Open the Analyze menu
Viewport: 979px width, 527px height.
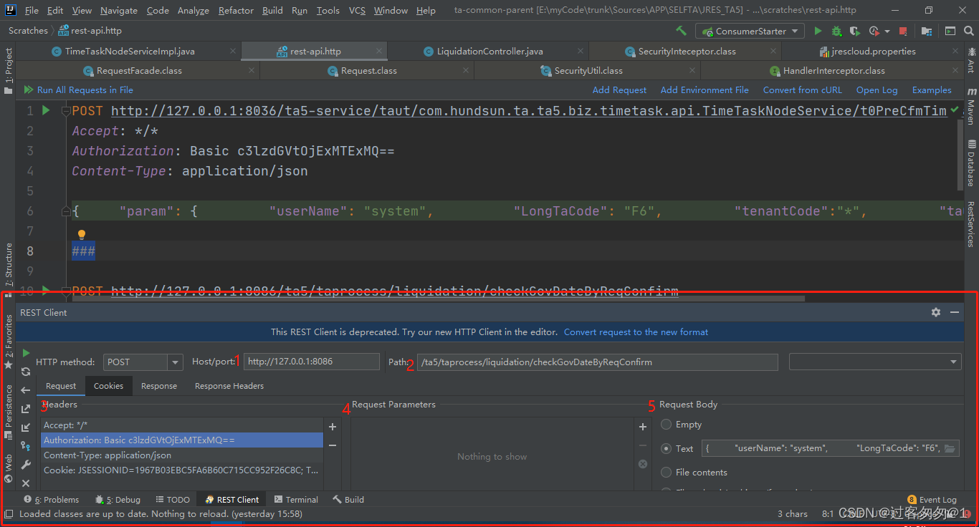[x=193, y=10]
